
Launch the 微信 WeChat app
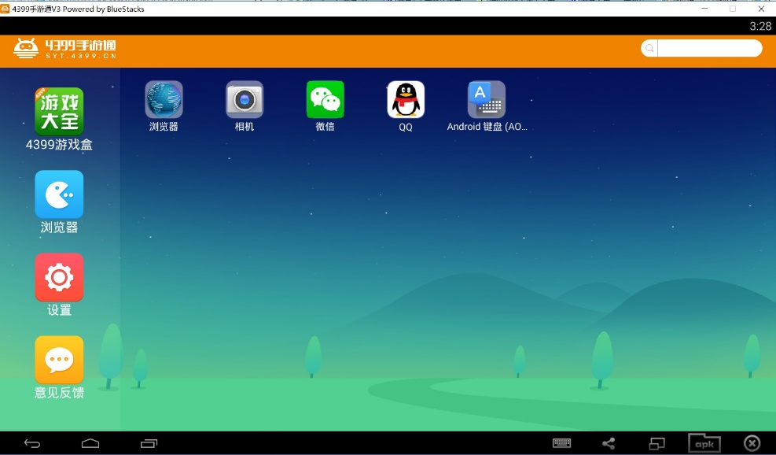[x=325, y=100]
